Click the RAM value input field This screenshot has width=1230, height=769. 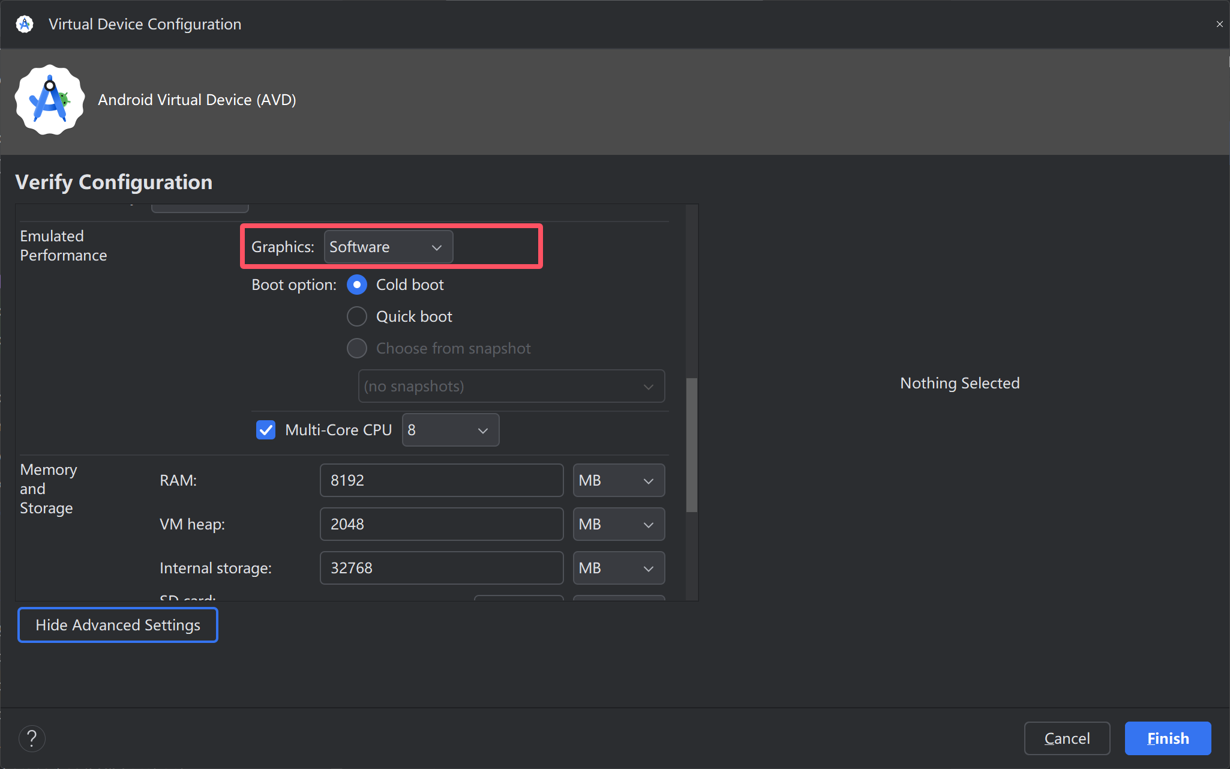tap(441, 480)
